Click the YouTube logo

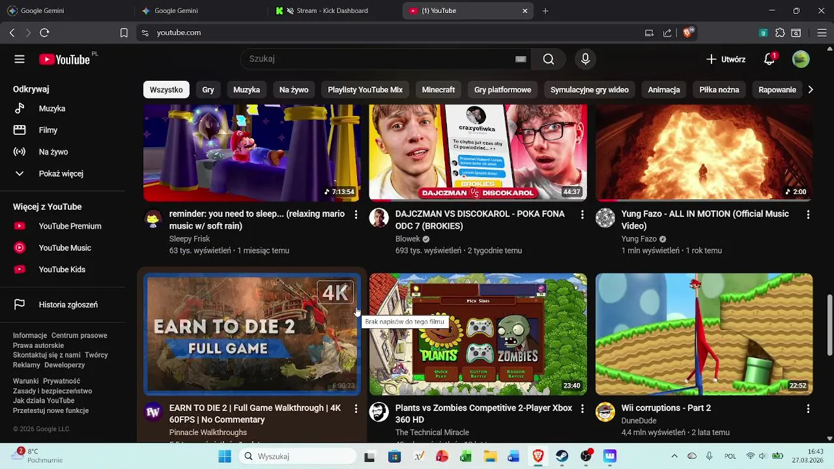click(x=65, y=59)
